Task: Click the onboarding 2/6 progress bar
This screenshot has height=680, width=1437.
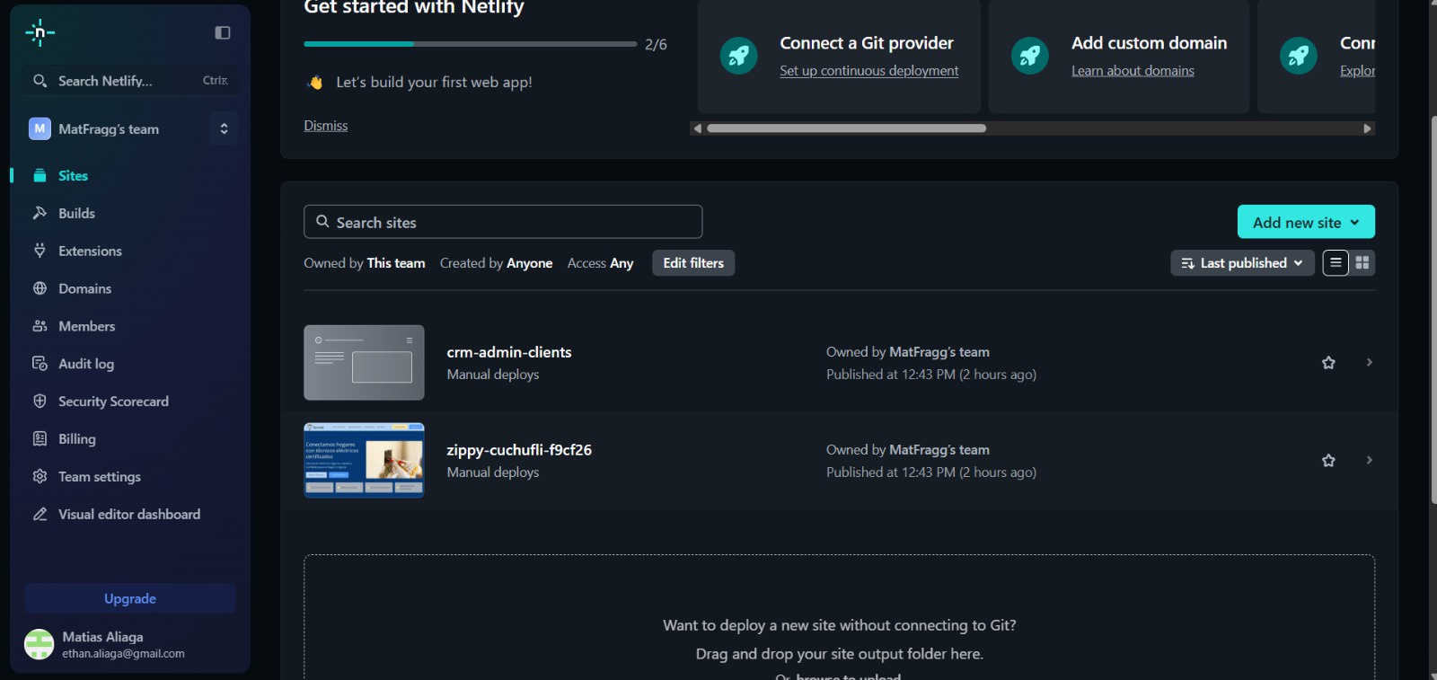Action: click(470, 44)
